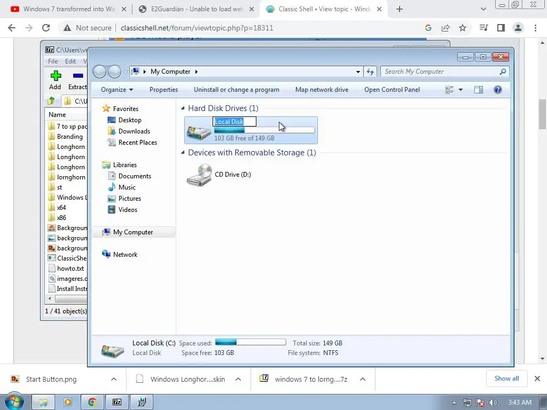This screenshot has width=547, height=410.
Task: Open Chrome media control icon
Action: (x=483, y=28)
